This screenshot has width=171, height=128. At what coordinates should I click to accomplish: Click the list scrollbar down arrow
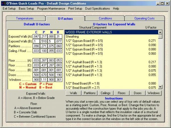(x=160, y=87)
